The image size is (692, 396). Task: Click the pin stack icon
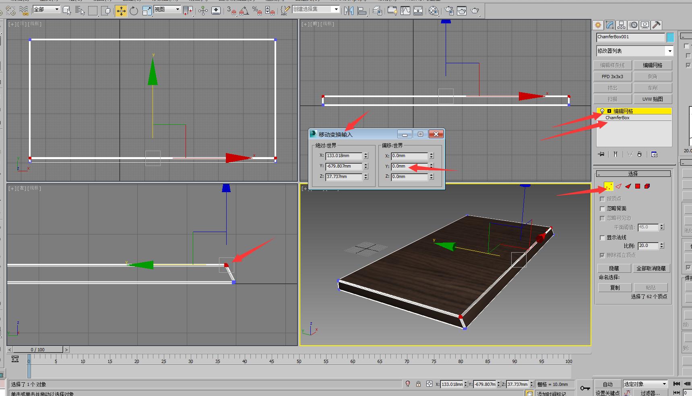click(x=601, y=154)
